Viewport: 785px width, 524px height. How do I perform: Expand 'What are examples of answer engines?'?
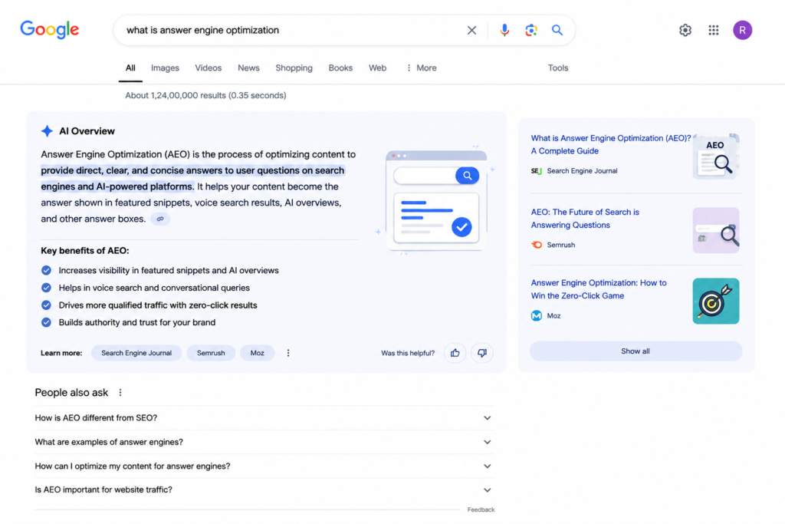point(264,442)
